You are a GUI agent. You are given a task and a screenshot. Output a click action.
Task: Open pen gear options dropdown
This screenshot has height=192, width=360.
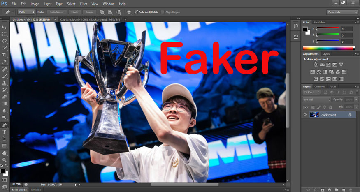tap(129, 12)
